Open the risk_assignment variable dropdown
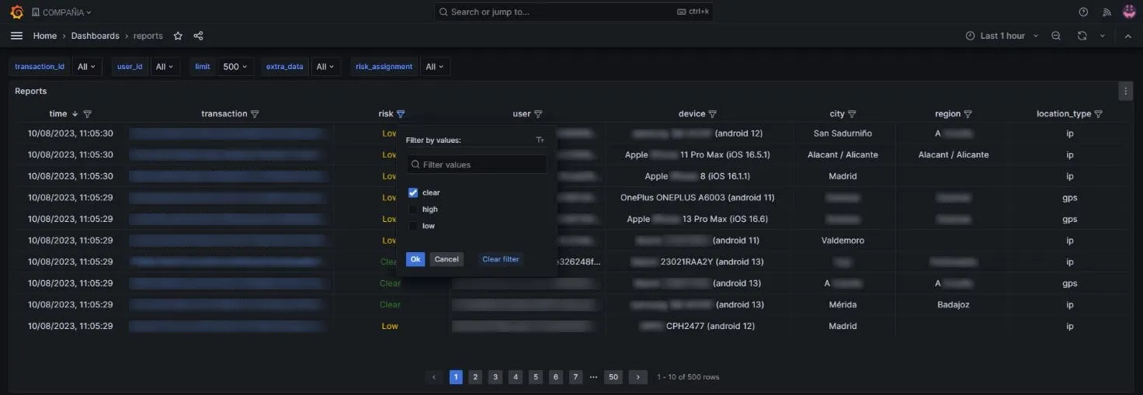Image resolution: width=1143 pixels, height=395 pixels. [x=435, y=67]
